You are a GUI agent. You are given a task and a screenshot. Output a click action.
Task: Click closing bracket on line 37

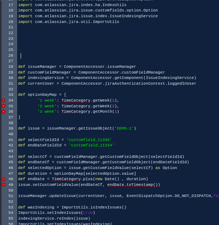tap(19, 117)
